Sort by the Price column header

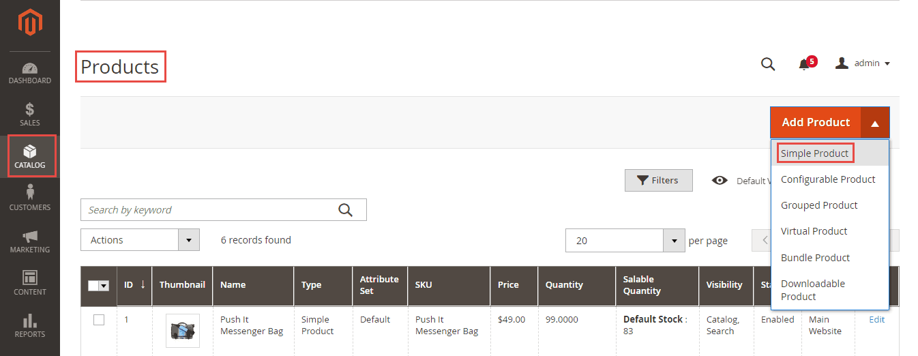pyautogui.click(x=514, y=285)
